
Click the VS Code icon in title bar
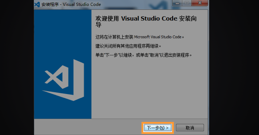pos(37,4)
